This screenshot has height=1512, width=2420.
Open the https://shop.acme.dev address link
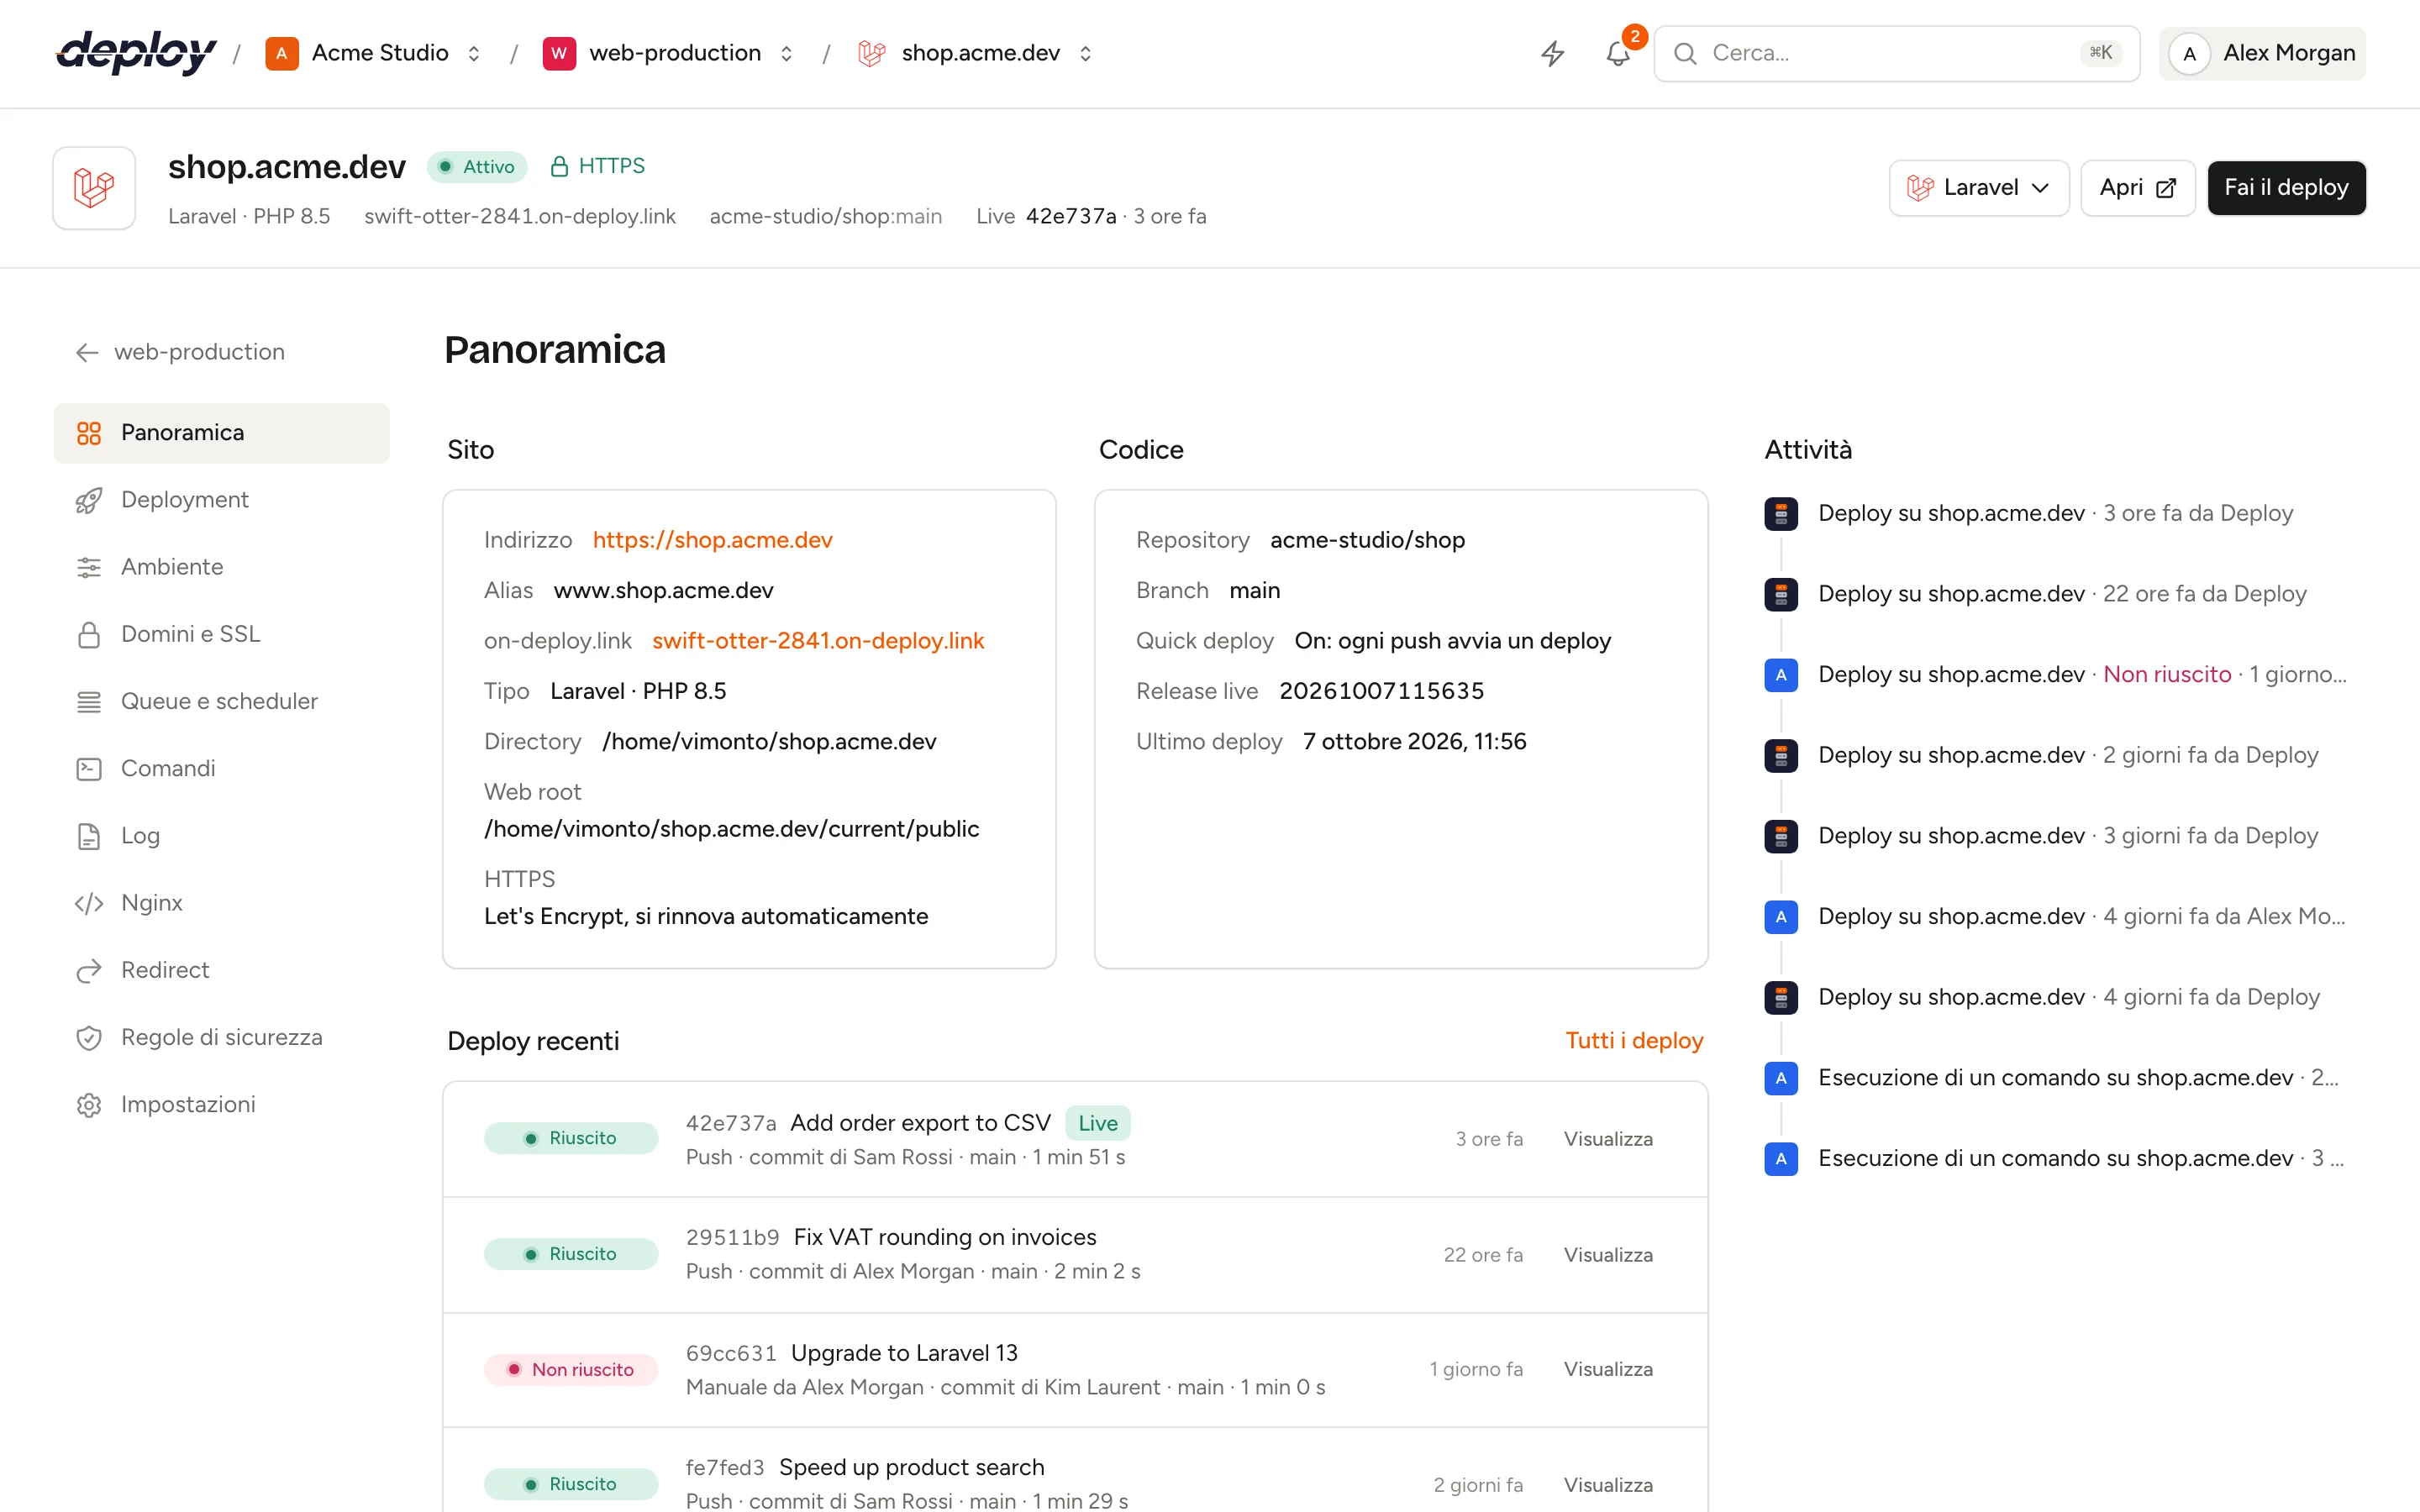(x=713, y=540)
